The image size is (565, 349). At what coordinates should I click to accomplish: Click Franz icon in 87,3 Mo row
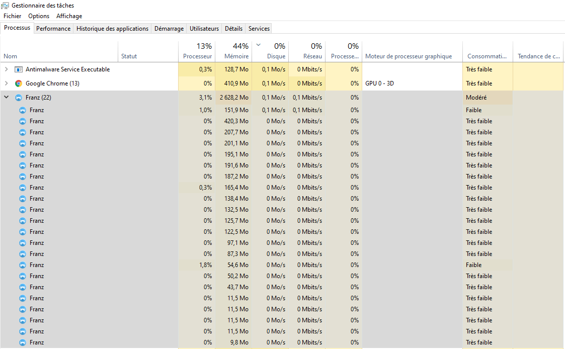22,254
